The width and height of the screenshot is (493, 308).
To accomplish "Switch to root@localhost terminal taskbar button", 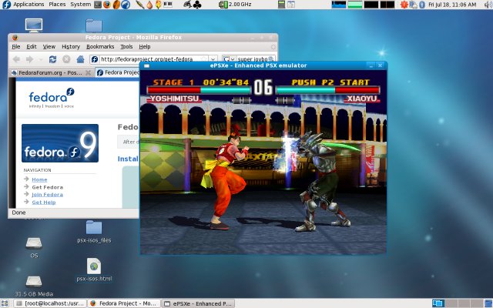I will click(x=50, y=303).
